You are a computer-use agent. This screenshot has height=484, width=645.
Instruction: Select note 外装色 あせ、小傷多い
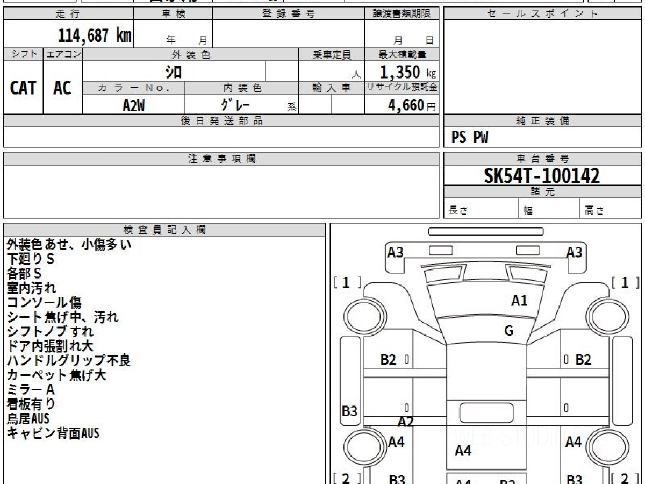[69, 245]
